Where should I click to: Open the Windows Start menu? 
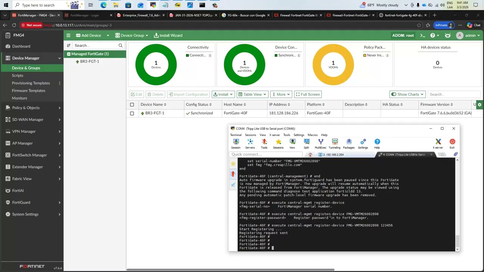(6, 5)
